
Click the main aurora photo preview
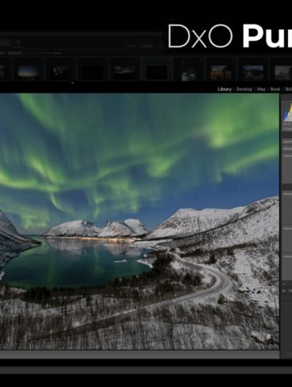[140, 221]
